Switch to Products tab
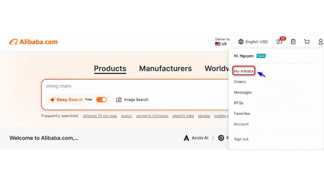This screenshot has width=324, height=182. pyautogui.click(x=110, y=68)
